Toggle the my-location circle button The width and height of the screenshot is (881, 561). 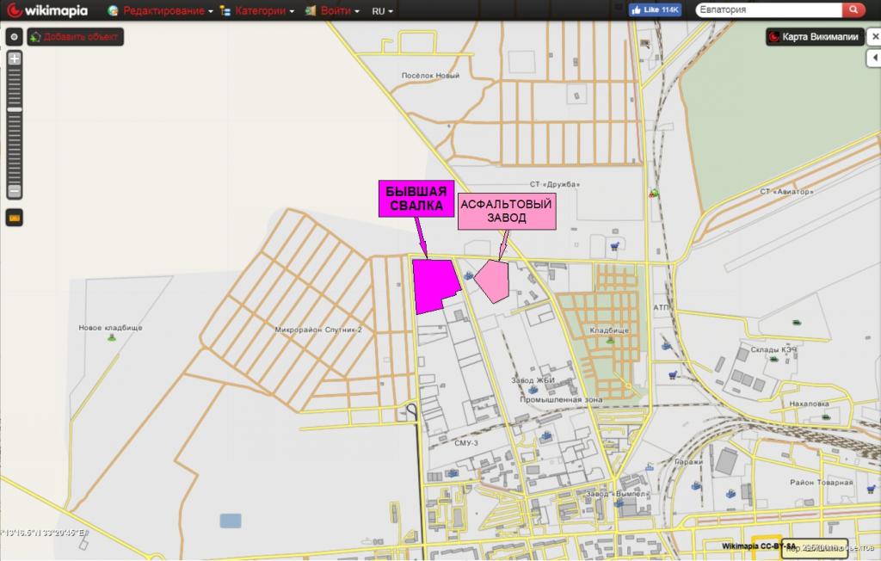pos(15,37)
